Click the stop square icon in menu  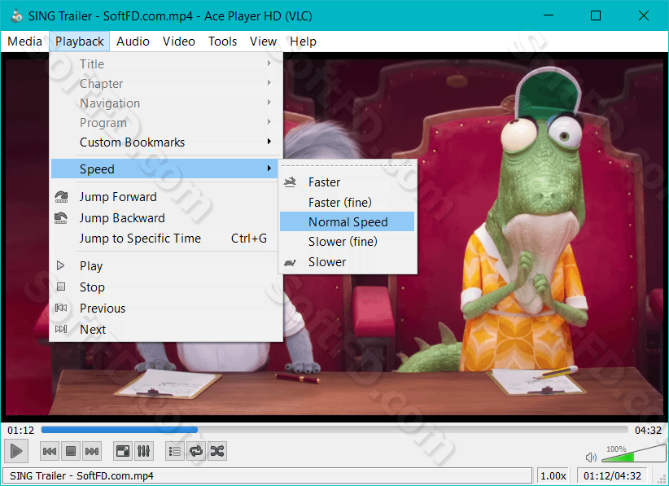61,287
